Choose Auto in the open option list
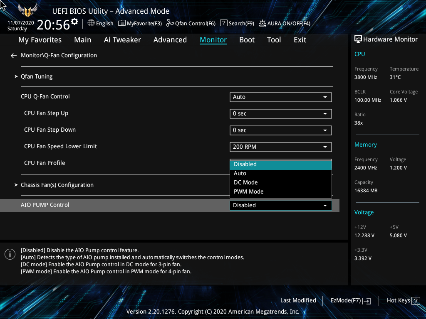426x319 pixels. [281, 173]
